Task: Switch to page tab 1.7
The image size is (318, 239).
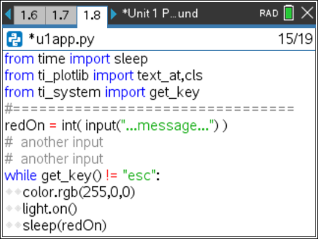Action: tap(61, 15)
